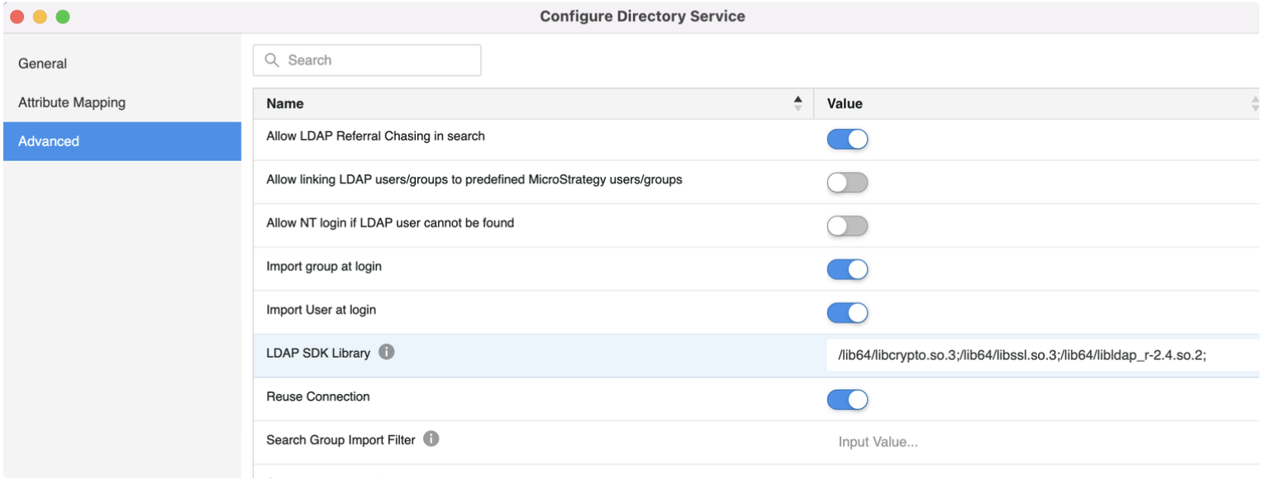This screenshot has height=484, width=1266.
Task: Click the yellow minimize traffic light button
Action: (x=39, y=15)
